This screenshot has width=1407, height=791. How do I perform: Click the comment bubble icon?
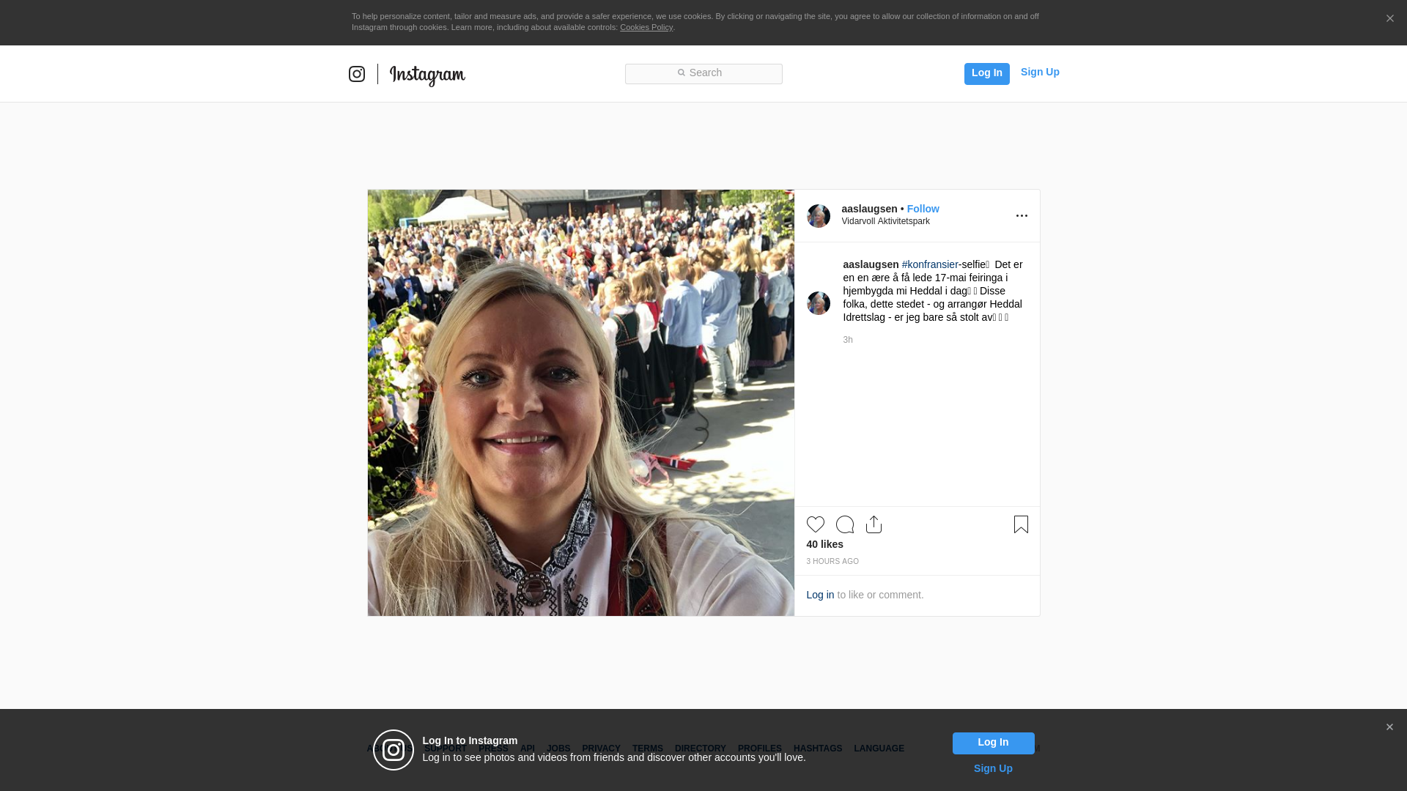[845, 524]
